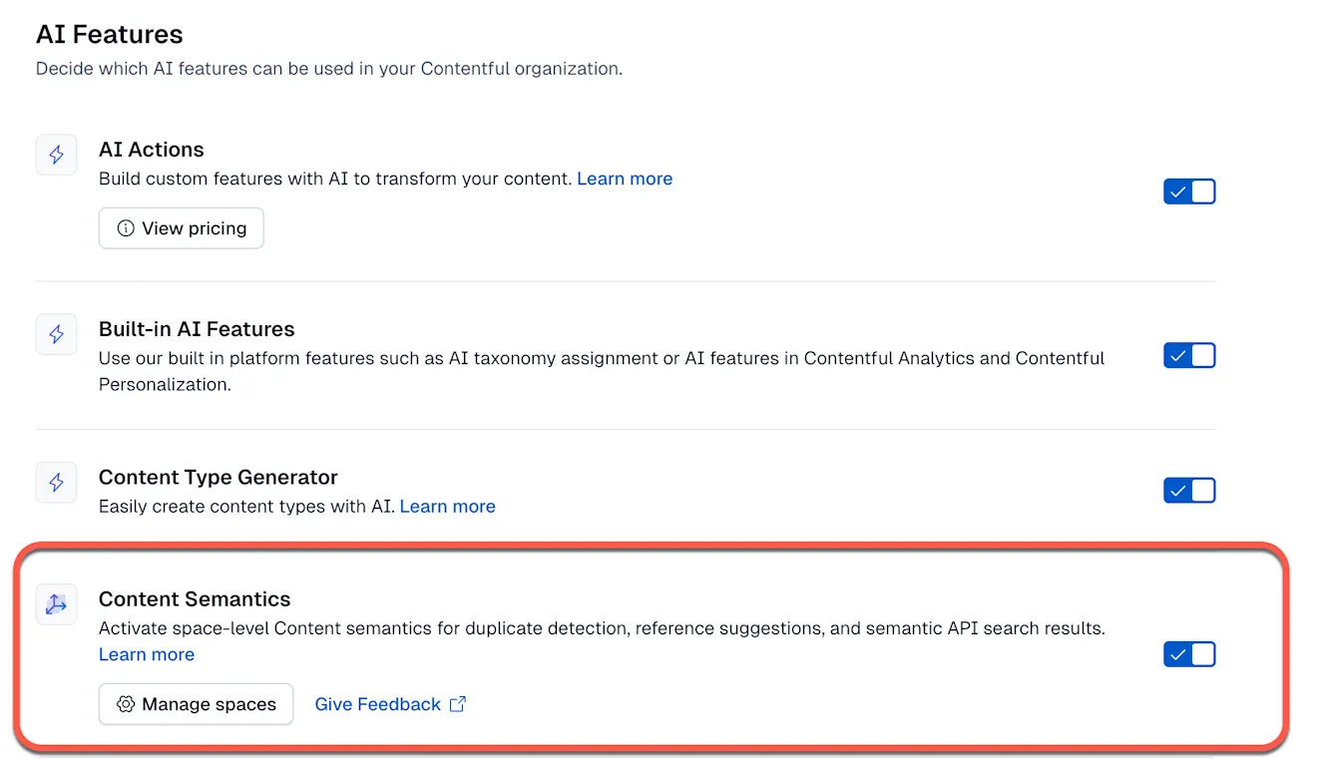Click the Give Feedback link
The width and height of the screenshot is (1317, 759).
pyautogui.click(x=377, y=704)
